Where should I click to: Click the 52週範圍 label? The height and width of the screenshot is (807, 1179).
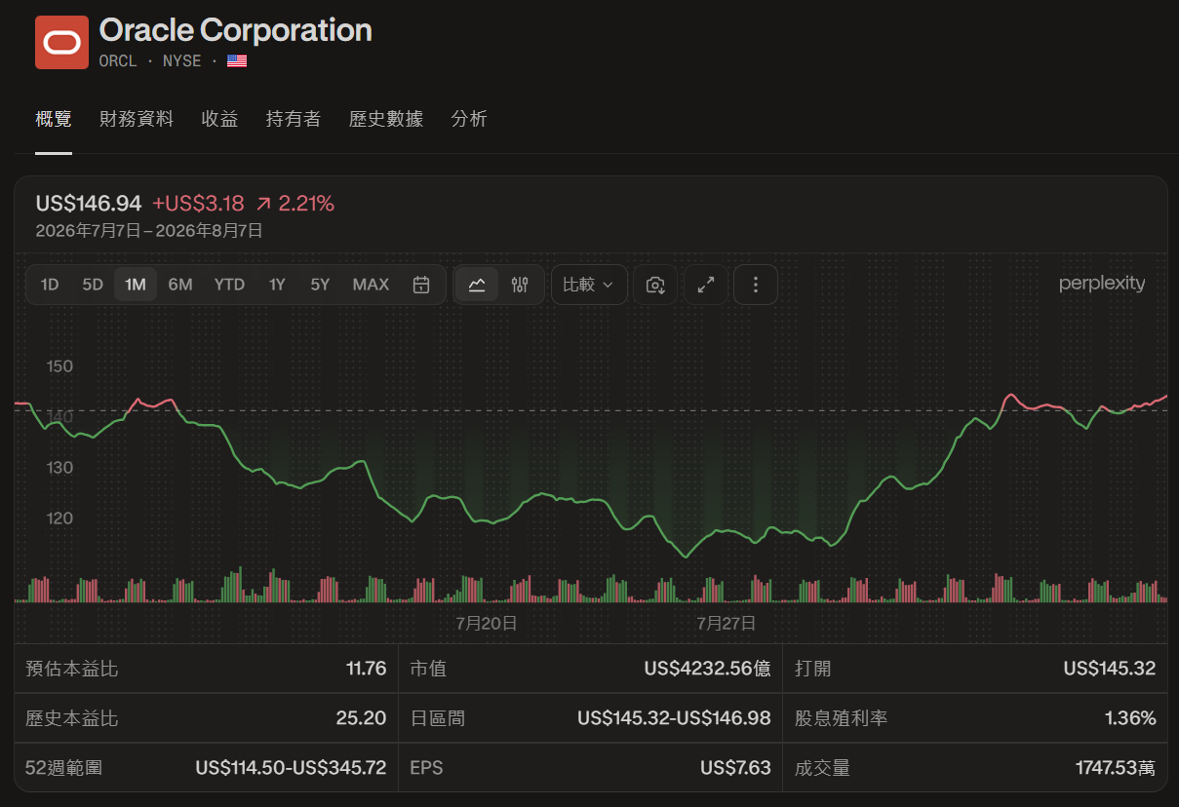click(63, 768)
